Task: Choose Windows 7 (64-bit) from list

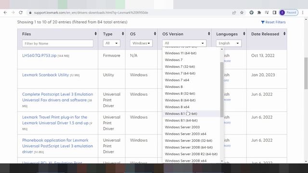Action: click(x=191, y=74)
